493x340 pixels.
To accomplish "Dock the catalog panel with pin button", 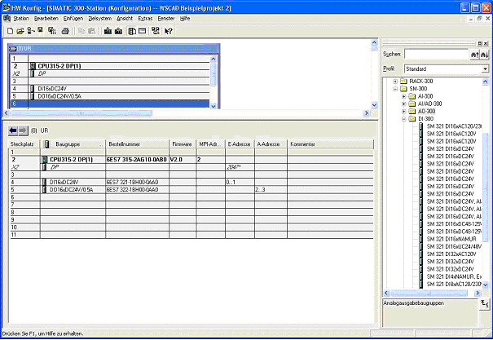I will click(480, 43).
